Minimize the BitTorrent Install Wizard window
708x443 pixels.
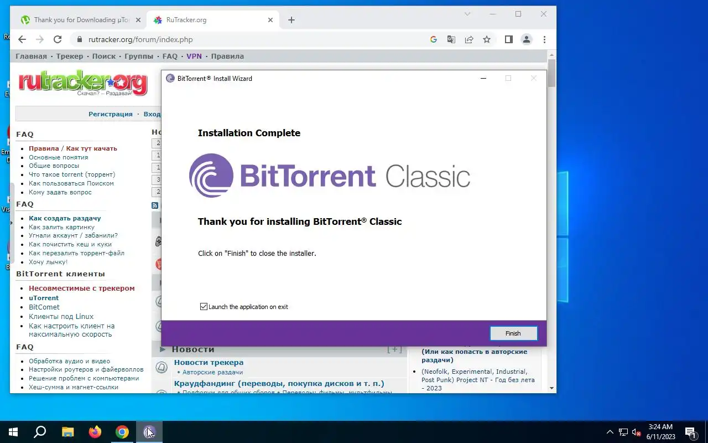tap(483, 78)
